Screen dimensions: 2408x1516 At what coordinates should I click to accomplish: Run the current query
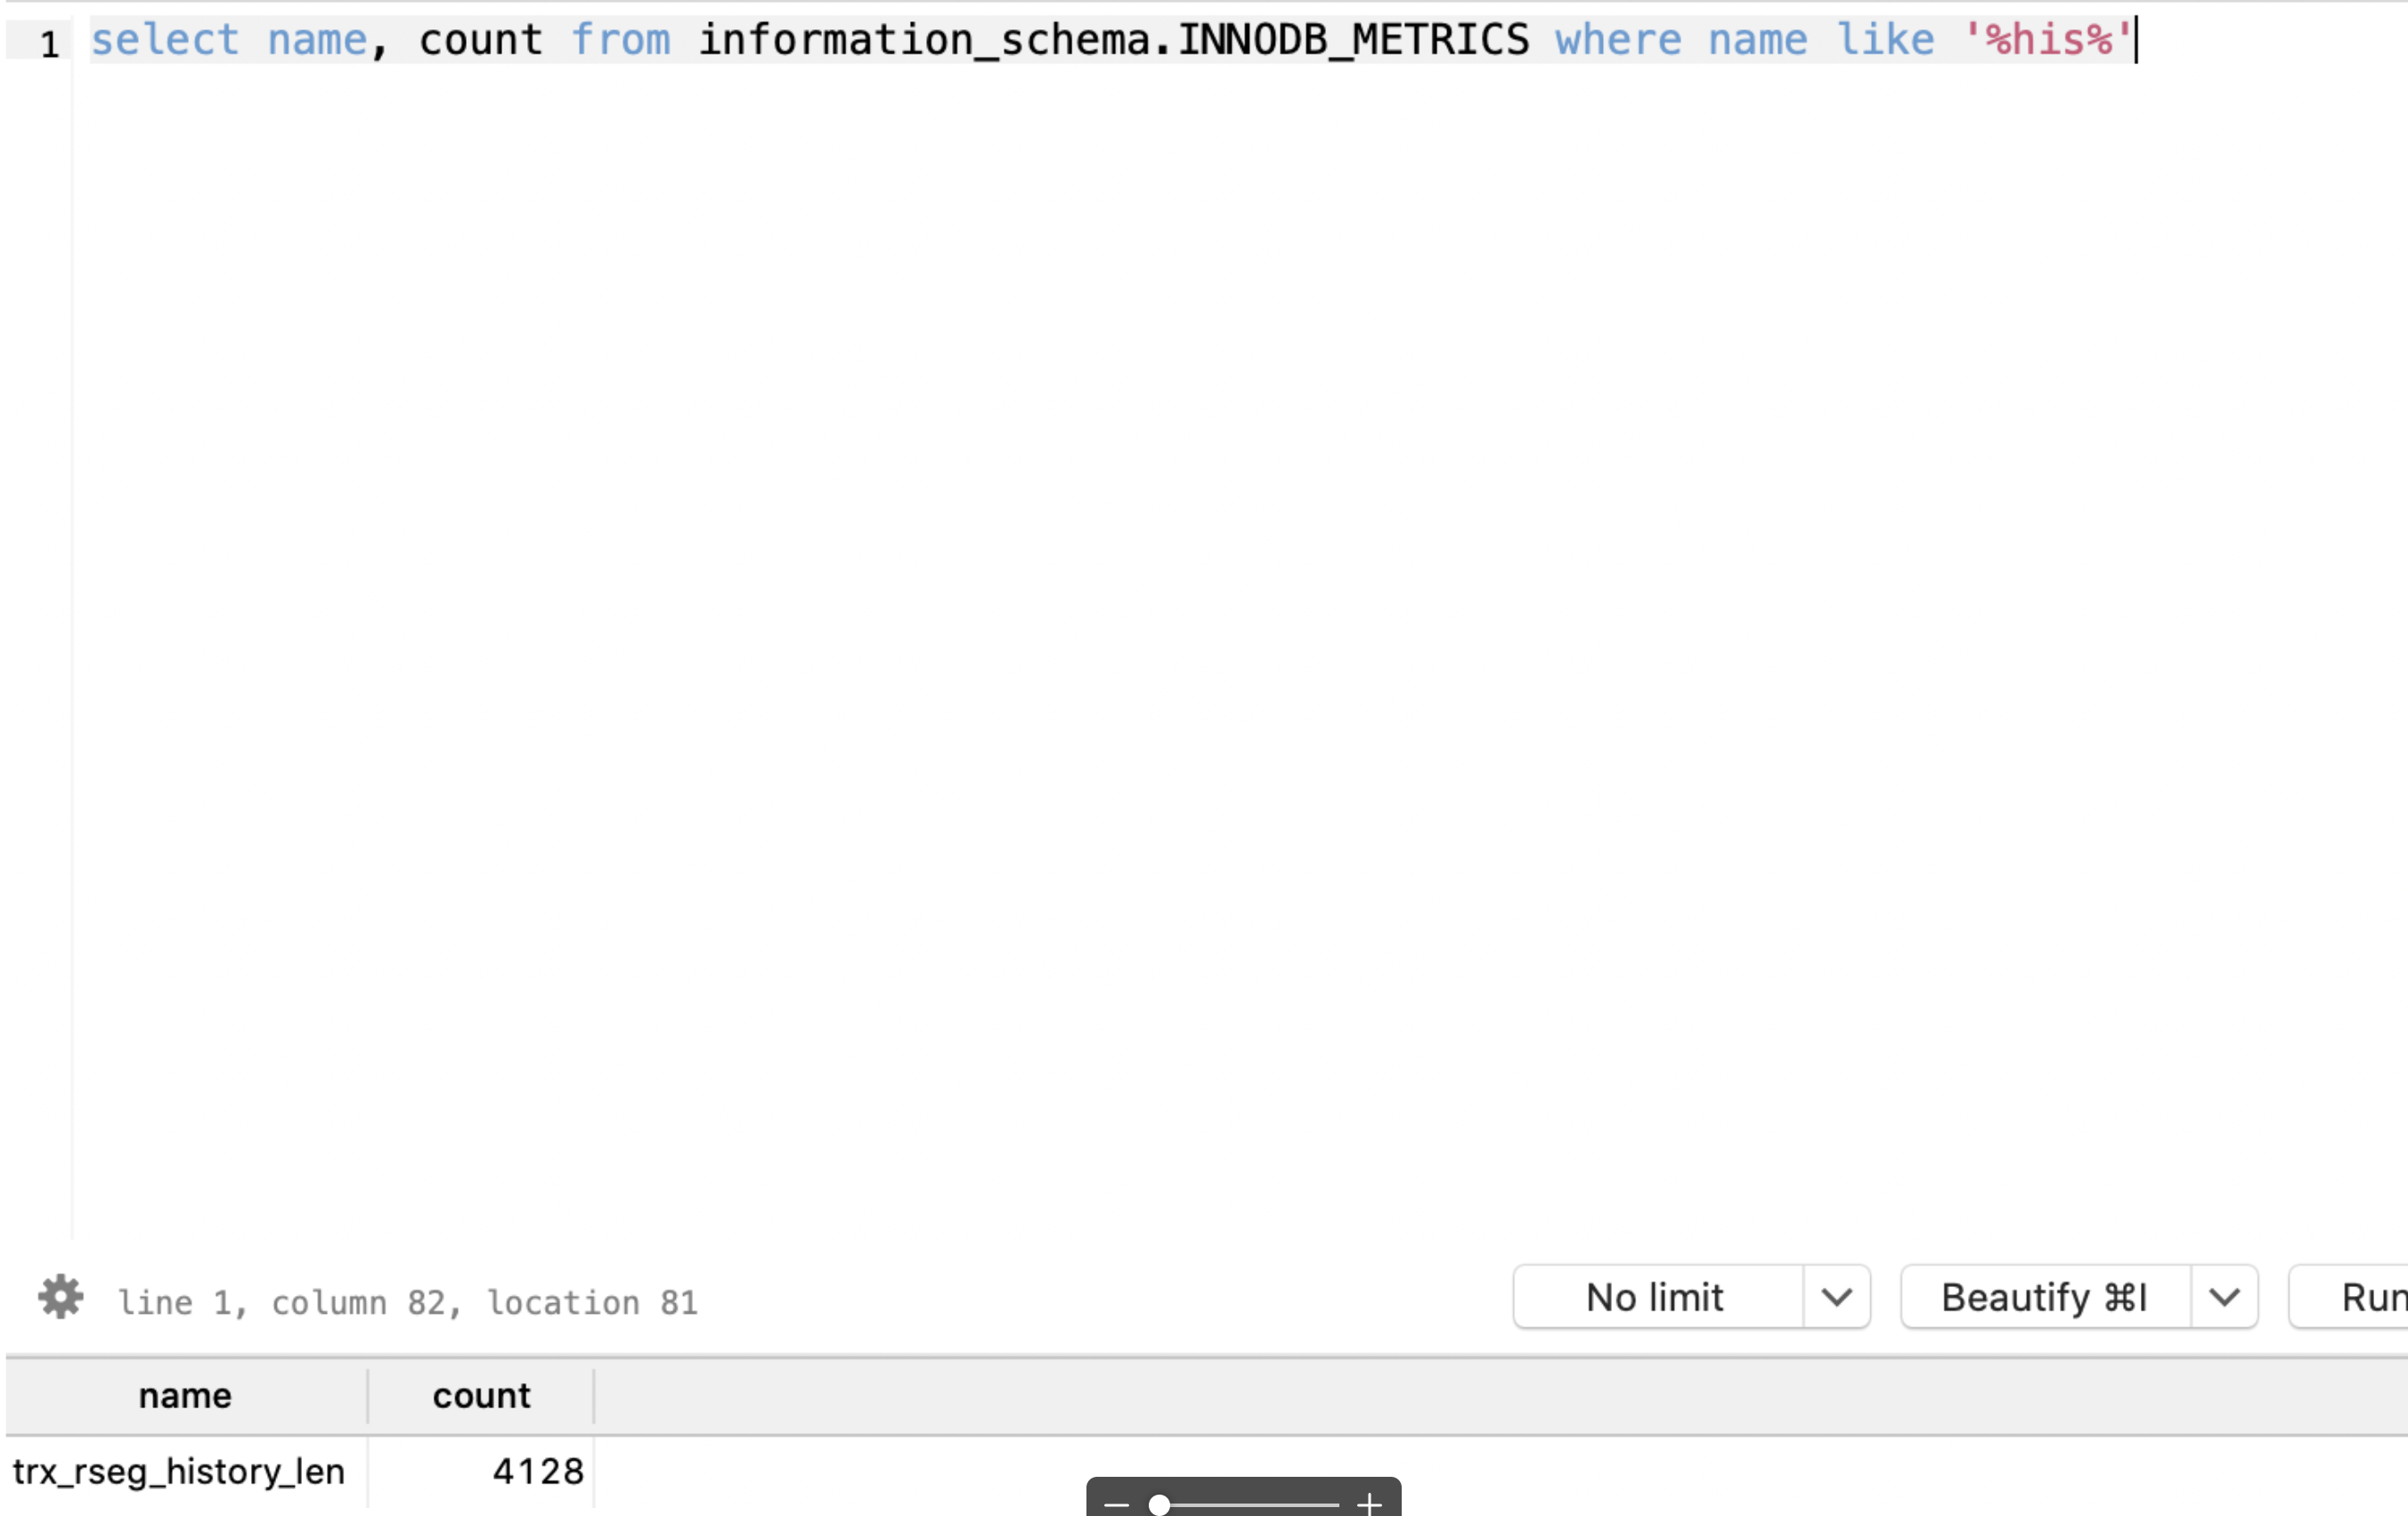click(x=2368, y=1298)
